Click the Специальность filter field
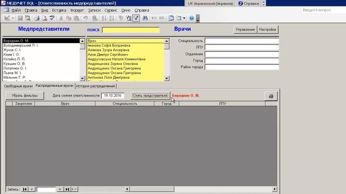346x194 pixels. click(242, 41)
